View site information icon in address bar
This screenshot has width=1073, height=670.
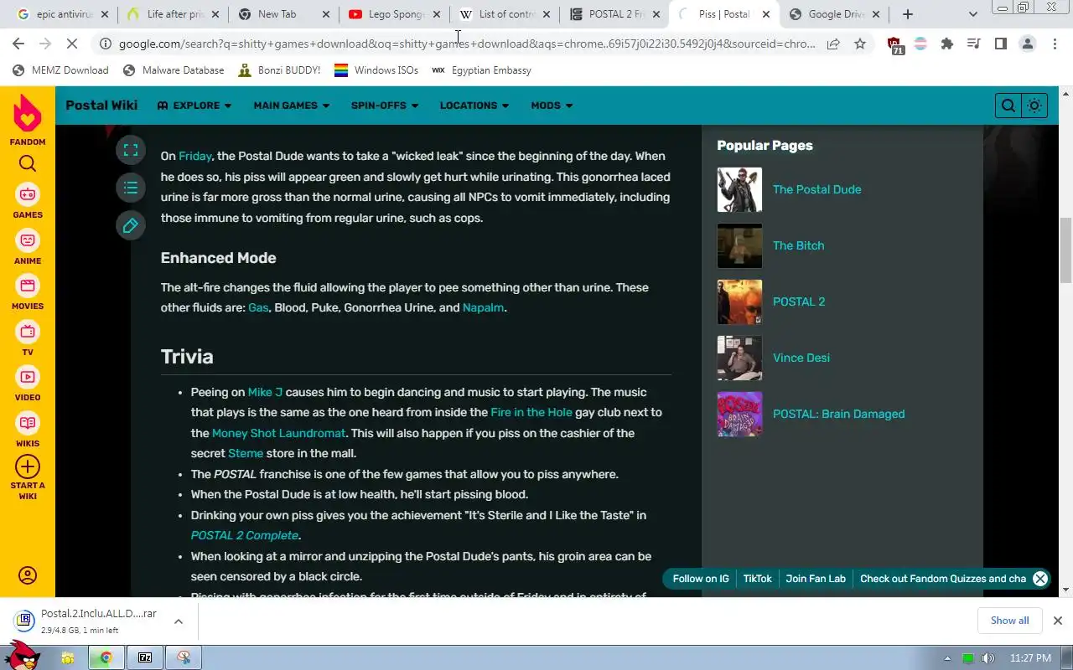click(104, 44)
